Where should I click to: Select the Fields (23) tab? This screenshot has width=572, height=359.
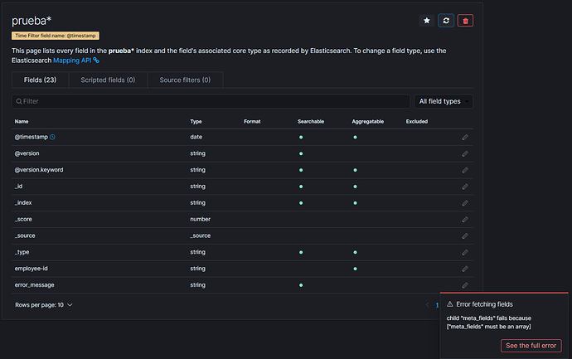click(x=40, y=80)
